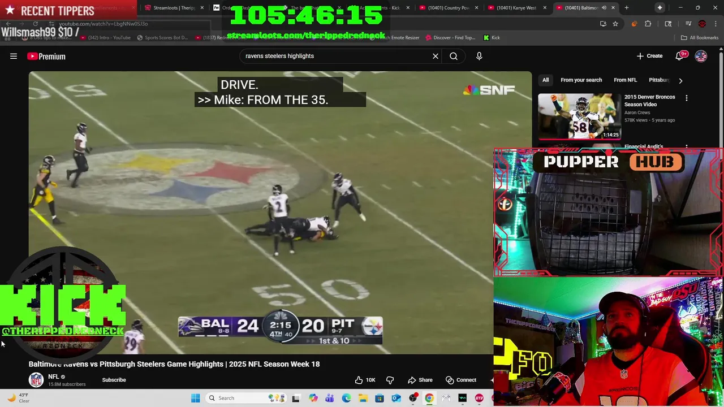Image resolution: width=724 pixels, height=407 pixels.
Task: Open the Windows Start menu
Action: click(196, 398)
